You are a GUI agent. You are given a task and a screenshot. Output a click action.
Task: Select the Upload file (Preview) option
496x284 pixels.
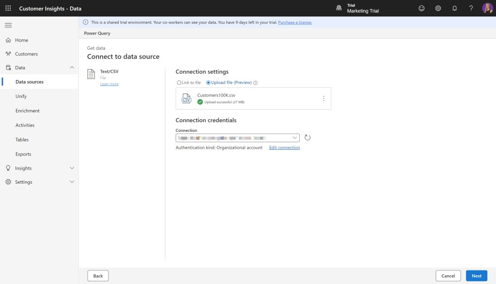[x=209, y=83]
